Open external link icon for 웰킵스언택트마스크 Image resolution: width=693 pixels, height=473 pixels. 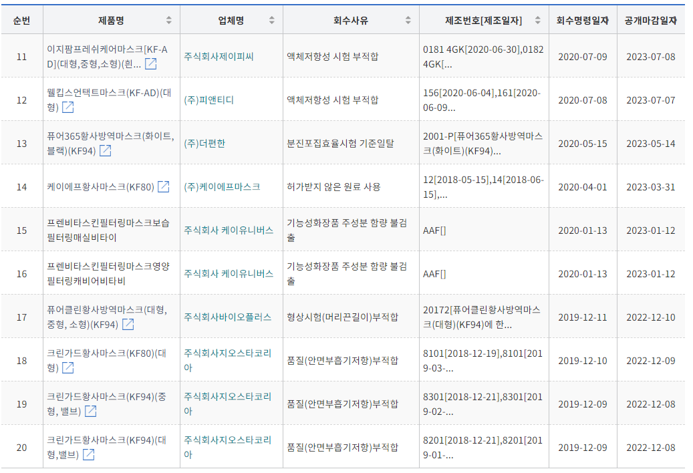tap(67, 108)
